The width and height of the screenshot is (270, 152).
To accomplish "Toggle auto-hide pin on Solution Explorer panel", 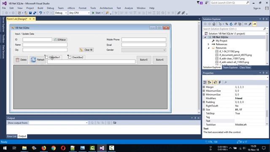I will coord(263,19).
